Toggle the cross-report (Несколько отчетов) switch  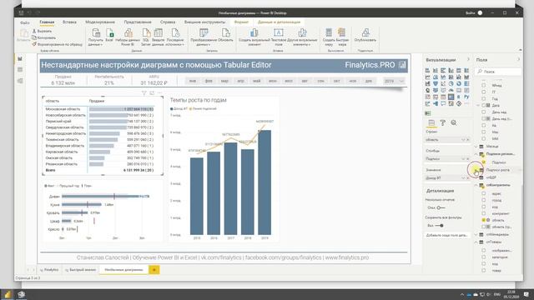[441, 207]
